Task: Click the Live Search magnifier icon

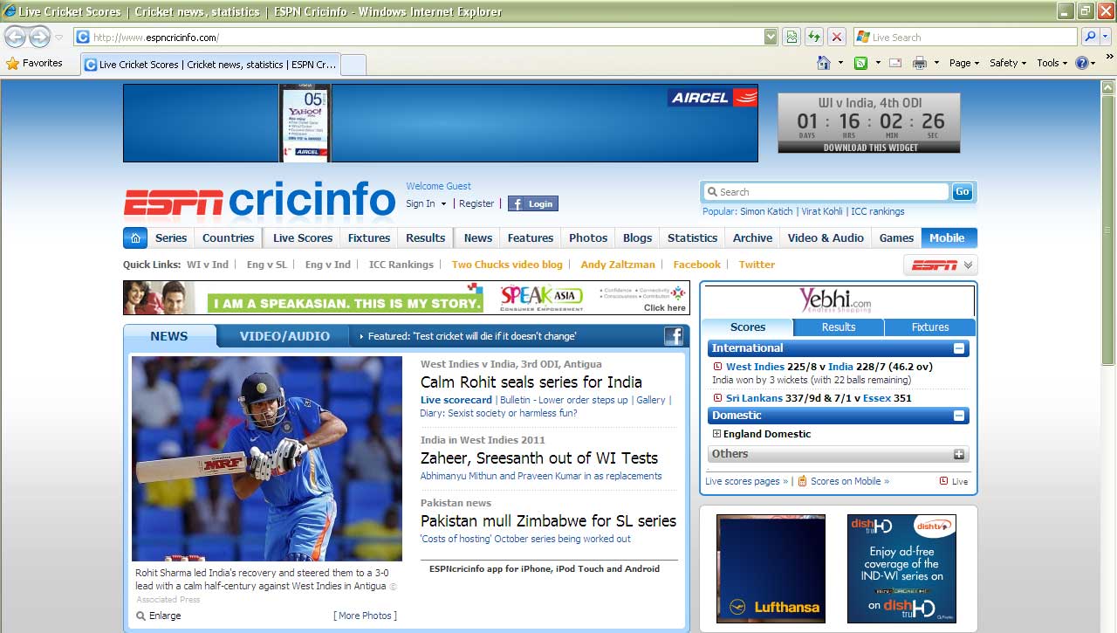Action: (x=1090, y=37)
